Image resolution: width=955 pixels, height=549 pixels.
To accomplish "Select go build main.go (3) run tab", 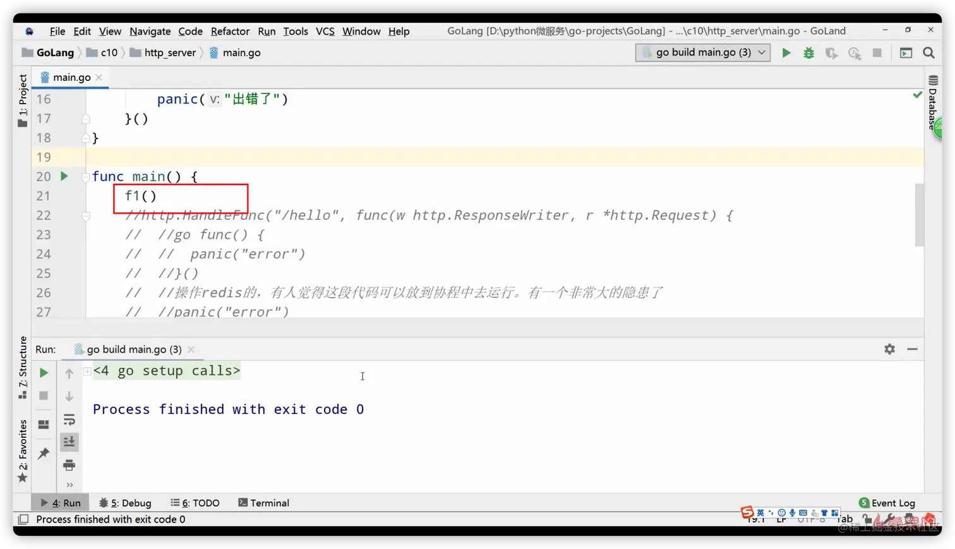I will tap(134, 349).
